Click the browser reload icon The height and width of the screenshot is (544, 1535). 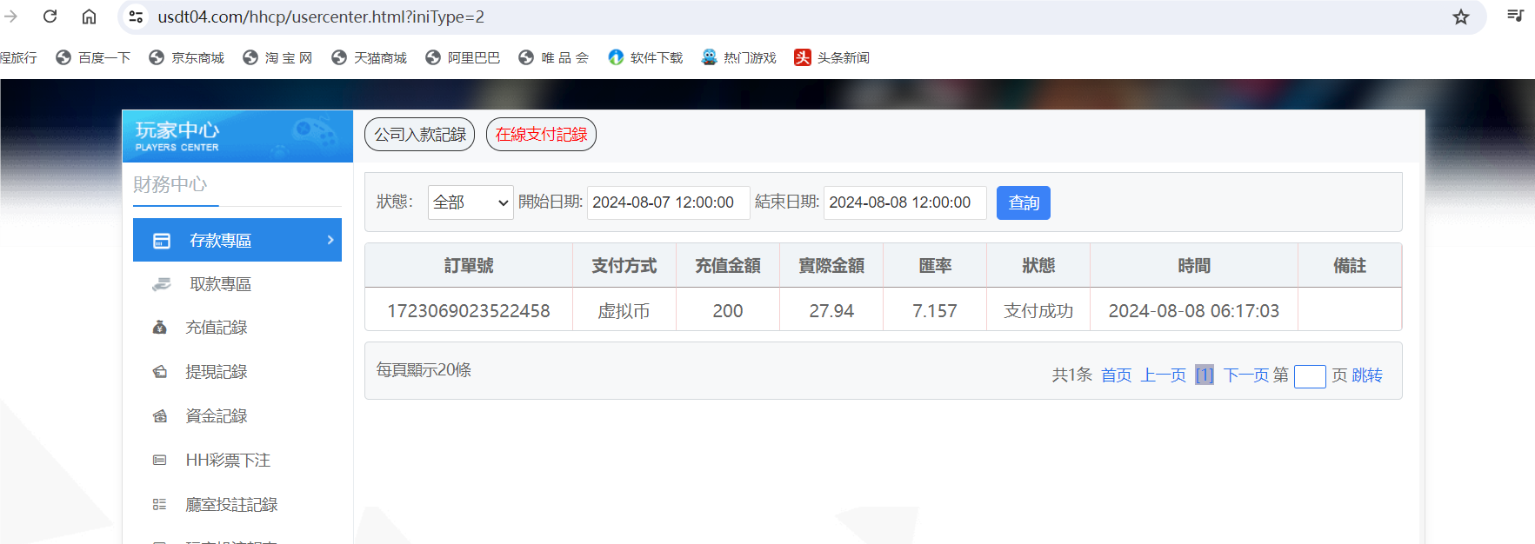click(x=50, y=17)
